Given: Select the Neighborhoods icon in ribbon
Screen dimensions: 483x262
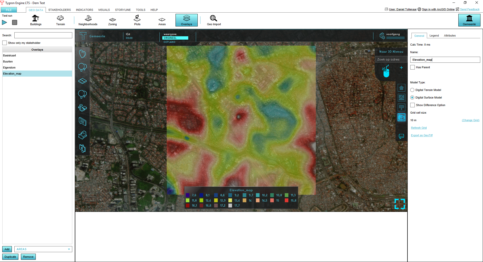Looking at the screenshot, I should [88, 20].
